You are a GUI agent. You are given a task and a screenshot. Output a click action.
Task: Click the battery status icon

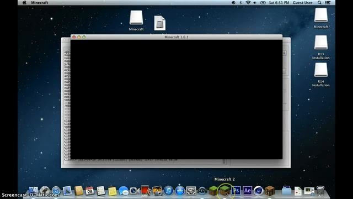click(263, 3)
